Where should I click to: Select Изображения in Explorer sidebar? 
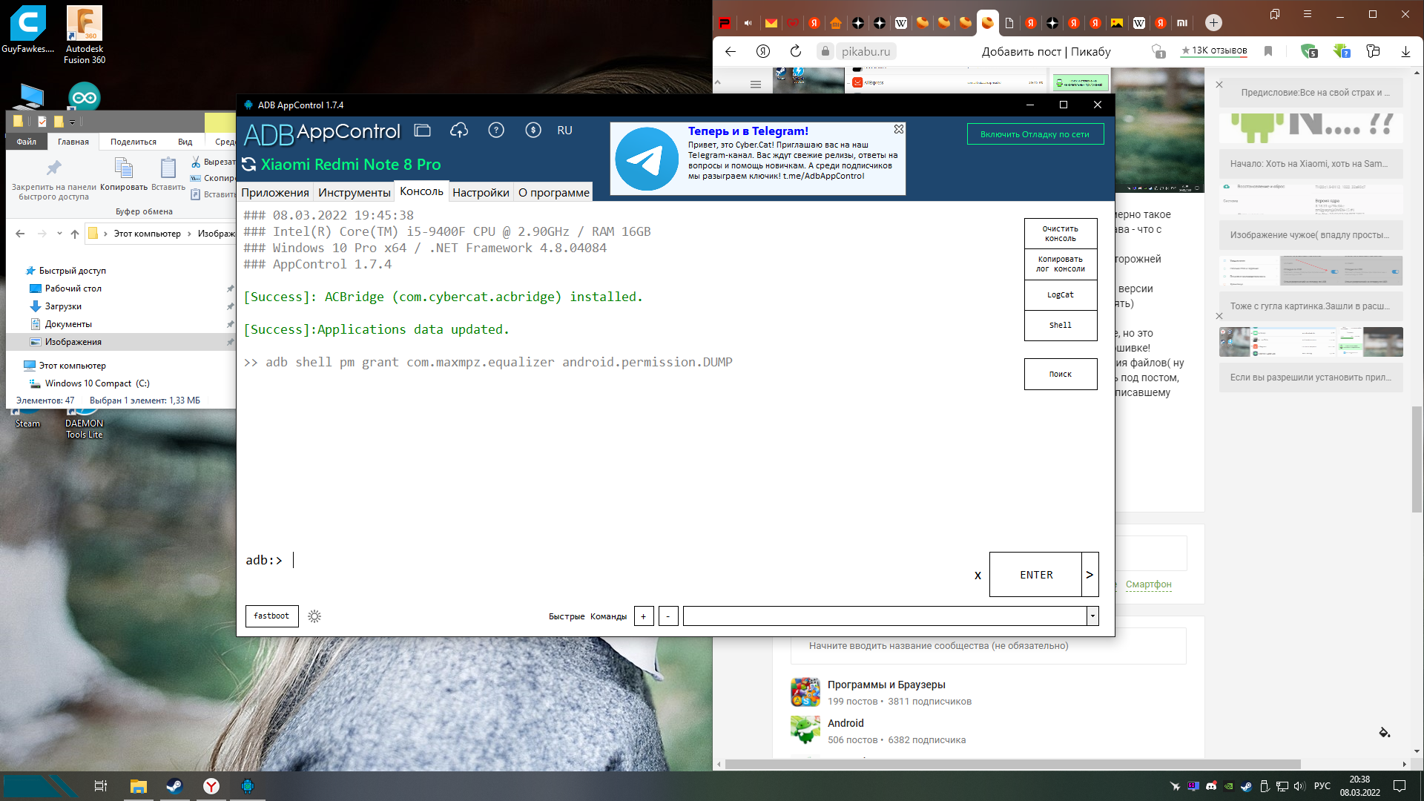click(x=73, y=342)
